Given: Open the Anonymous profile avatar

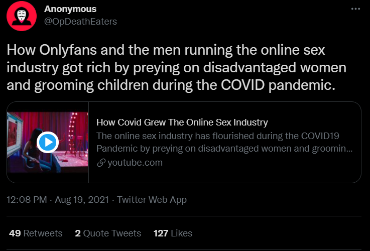Looking at the screenshot, I should coord(21,16).
